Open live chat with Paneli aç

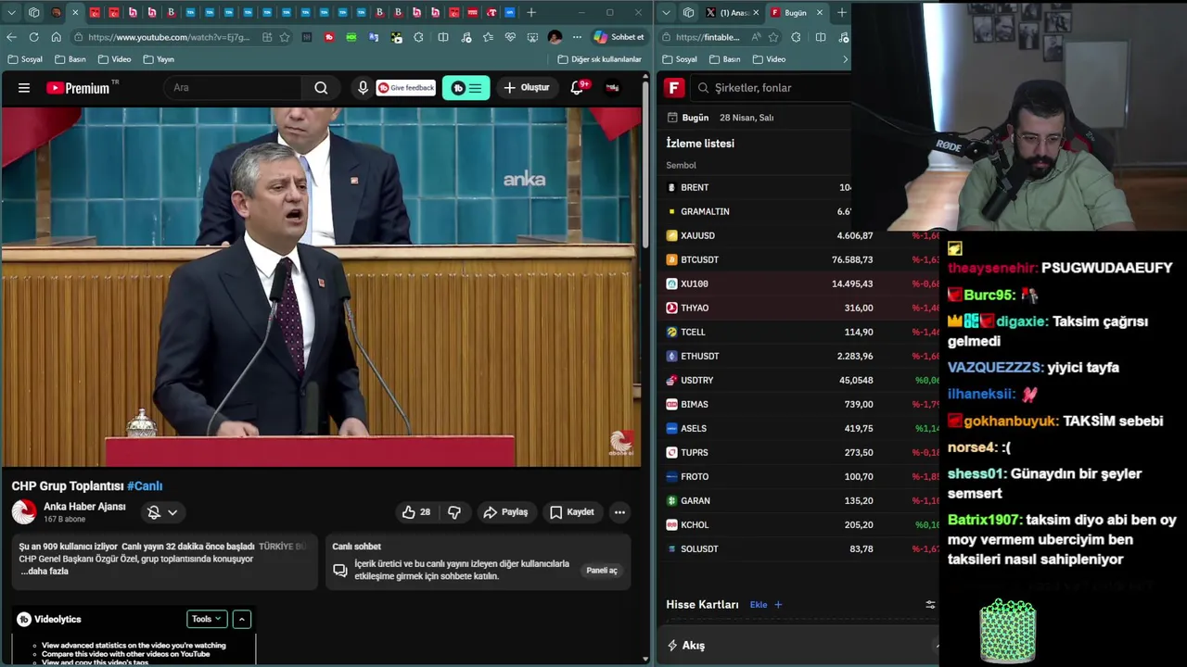point(602,571)
